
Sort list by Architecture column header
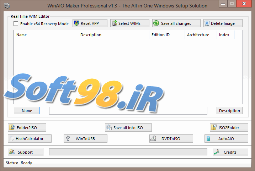click(201, 35)
